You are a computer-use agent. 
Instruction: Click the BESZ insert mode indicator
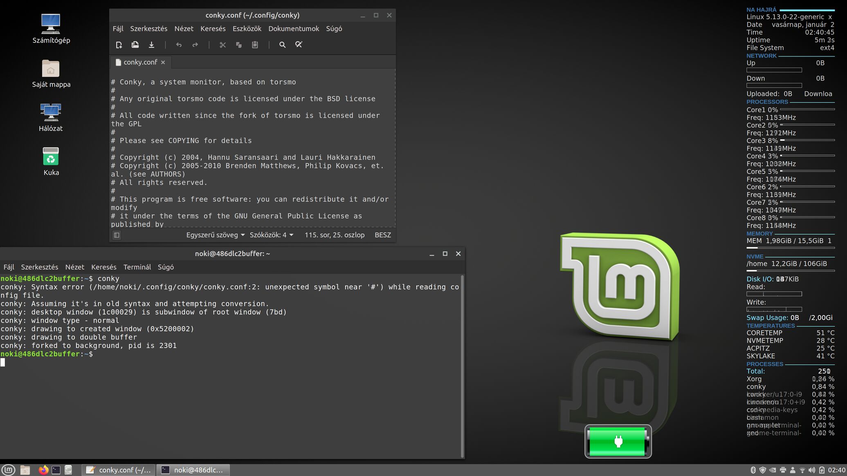pos(383,235)
